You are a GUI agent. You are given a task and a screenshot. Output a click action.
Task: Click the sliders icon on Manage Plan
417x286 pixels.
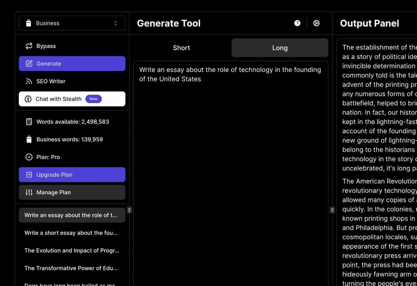click(29, 192)
